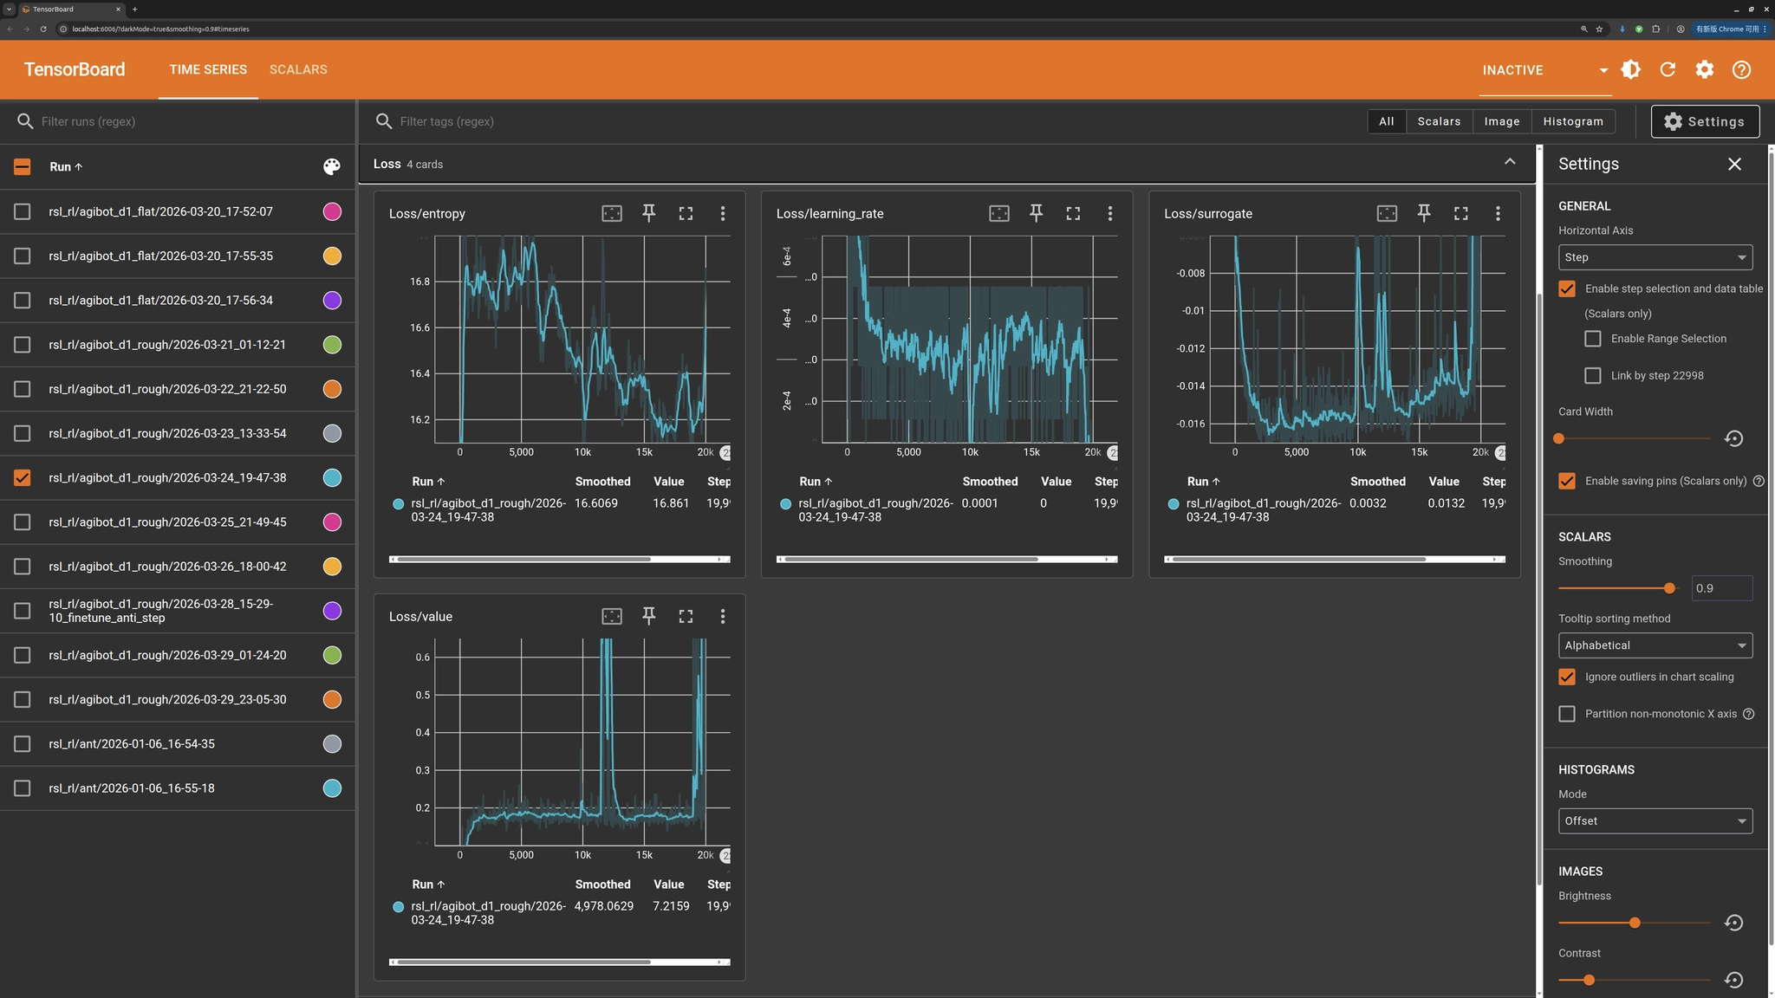The width and height of the screenshot is (1775, 998).
Task: Disable step selection and data table
Action: (x=1567, y=288)
